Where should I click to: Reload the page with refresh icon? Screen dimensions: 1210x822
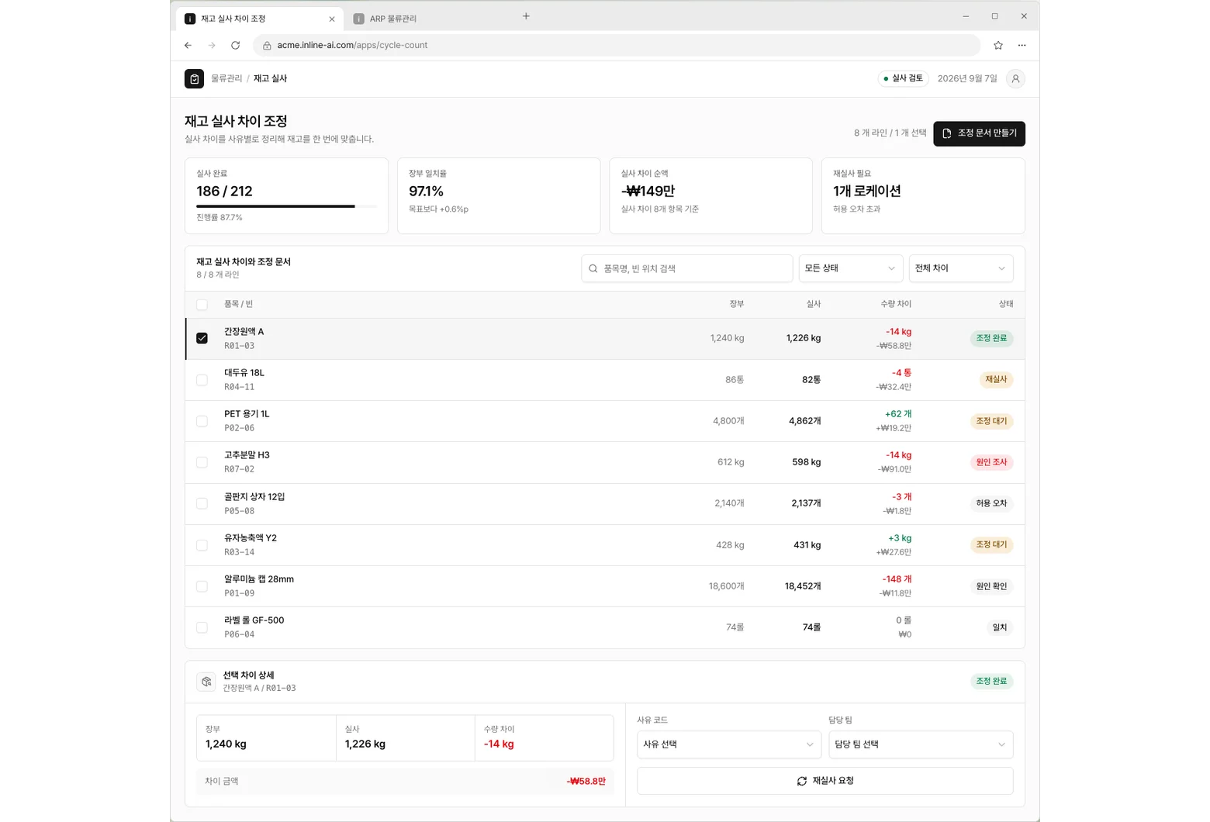click(236, 45)
